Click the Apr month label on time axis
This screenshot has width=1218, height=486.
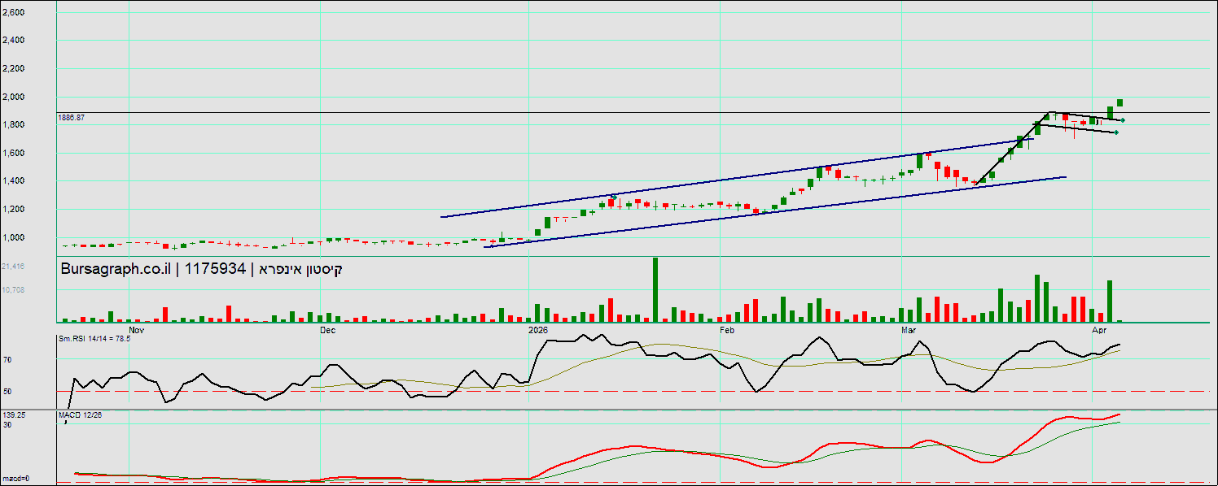[x=1099, y=331]
